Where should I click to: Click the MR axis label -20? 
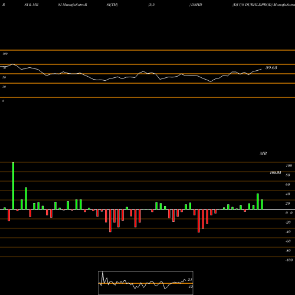288,222
